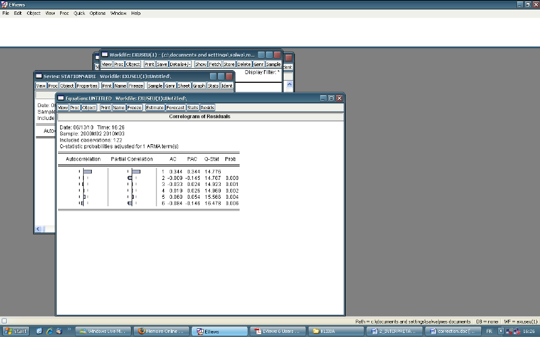Click Resids in the Equation window toolbar
Screen dimensions: 540x337
coord(208,107)
